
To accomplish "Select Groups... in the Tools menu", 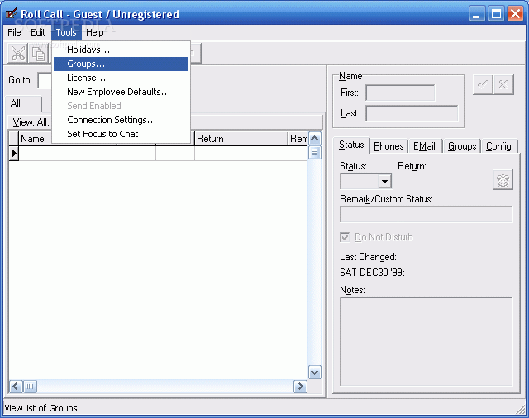I will click(x=122, y=64).
